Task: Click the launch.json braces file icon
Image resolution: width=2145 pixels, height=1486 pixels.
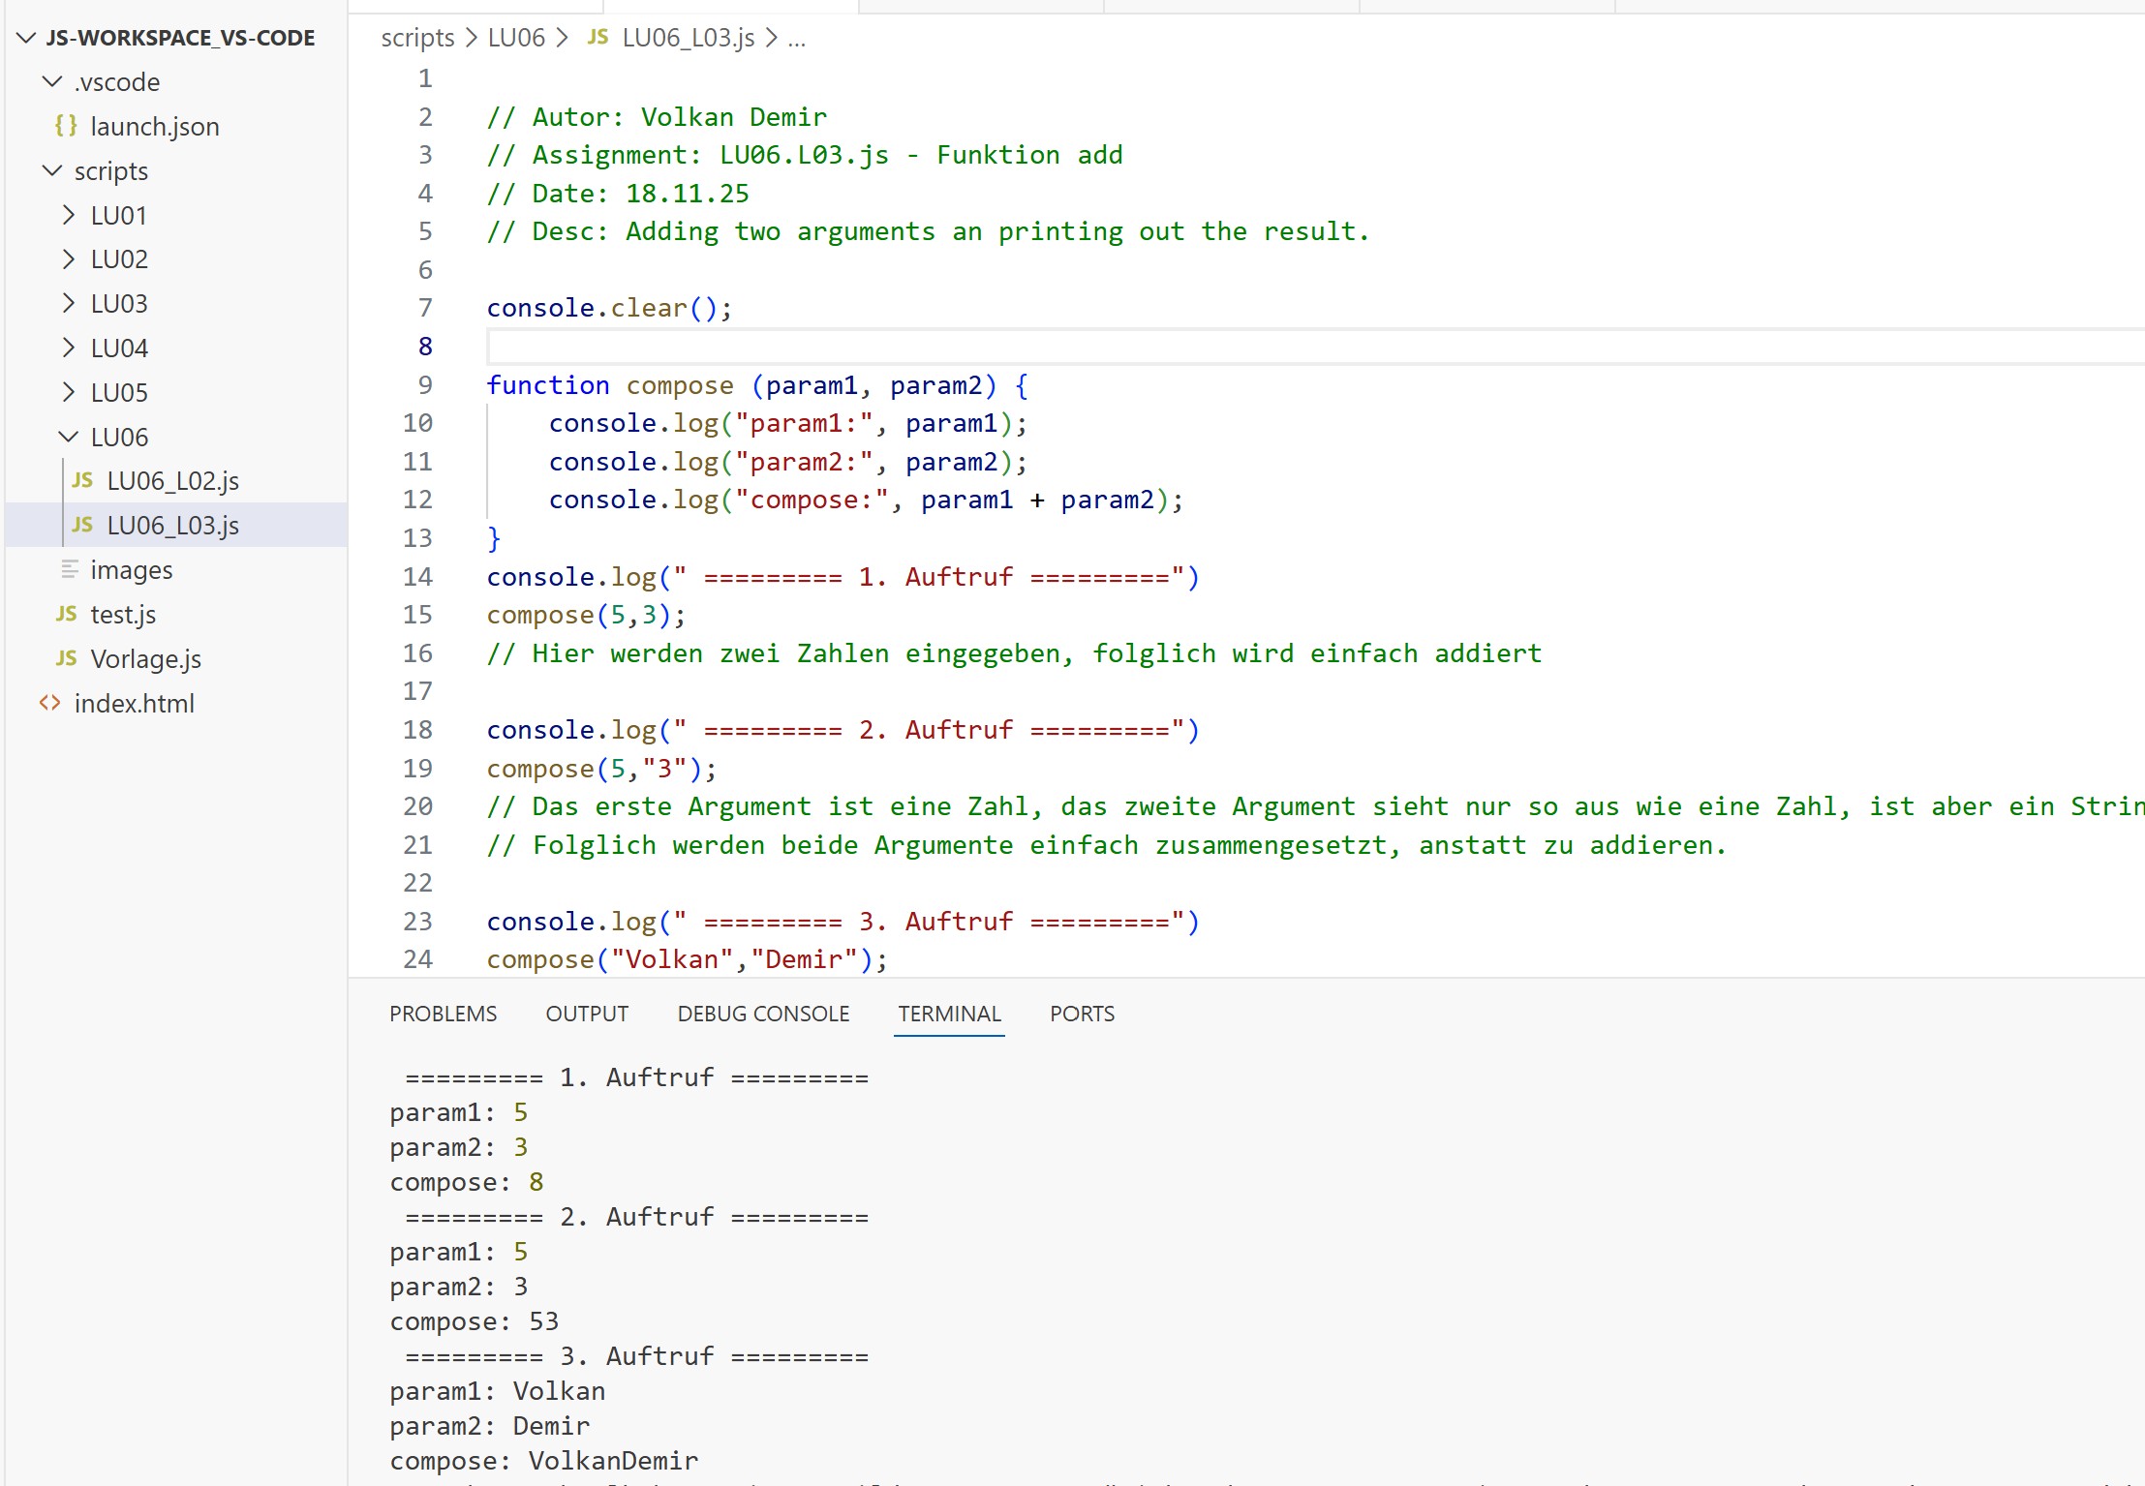Action: point(66,126)
